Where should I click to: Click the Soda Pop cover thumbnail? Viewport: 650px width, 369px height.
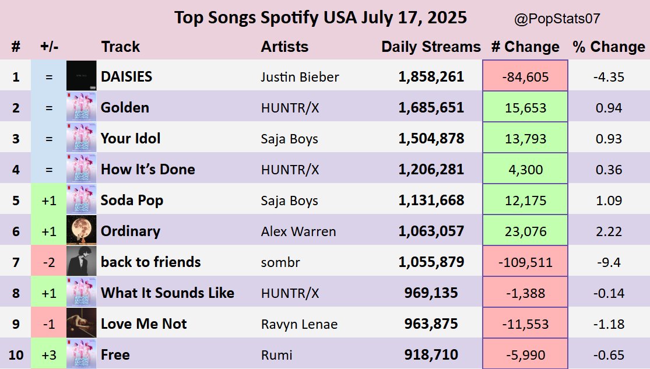81,200
